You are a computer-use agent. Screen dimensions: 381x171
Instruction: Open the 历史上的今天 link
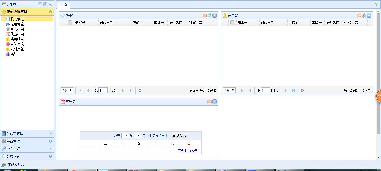(x=187, y=151)
